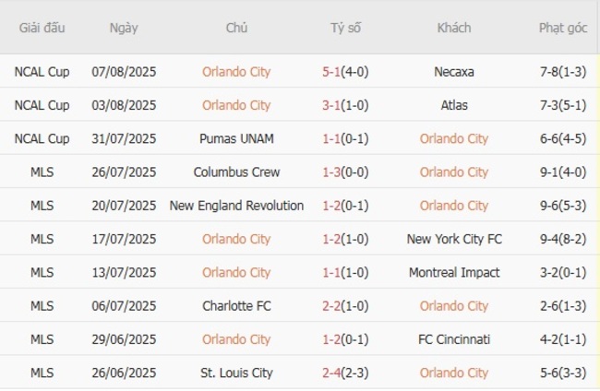Click New England Revolution team name
Viewport: 600px width, 391px height.
coord(236,206)
